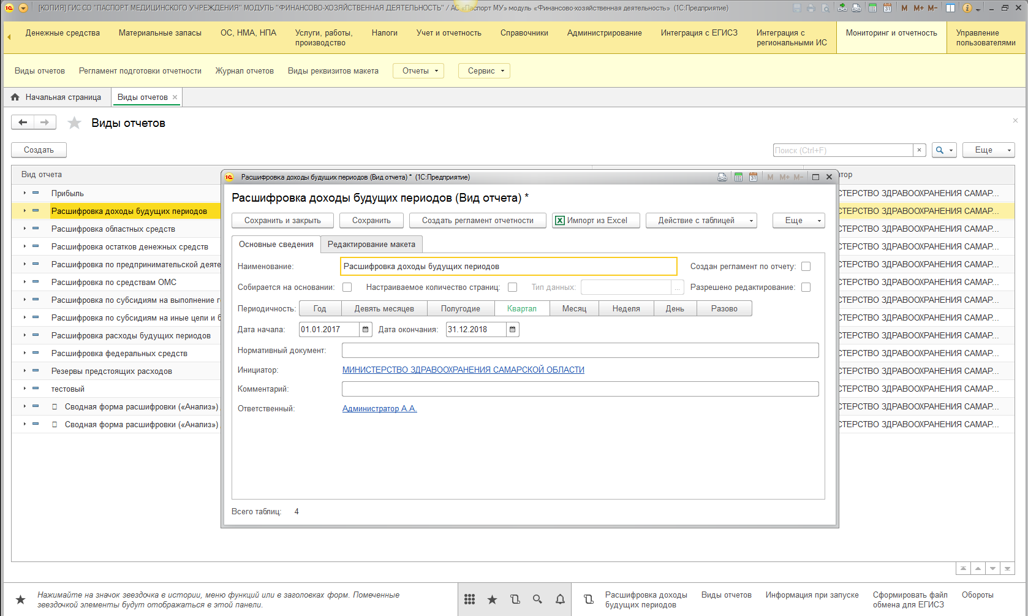The width and height of the screenshot is (1028, 616).
Task: Open notifications bell in bottom panel
Action: coord(560,599)
